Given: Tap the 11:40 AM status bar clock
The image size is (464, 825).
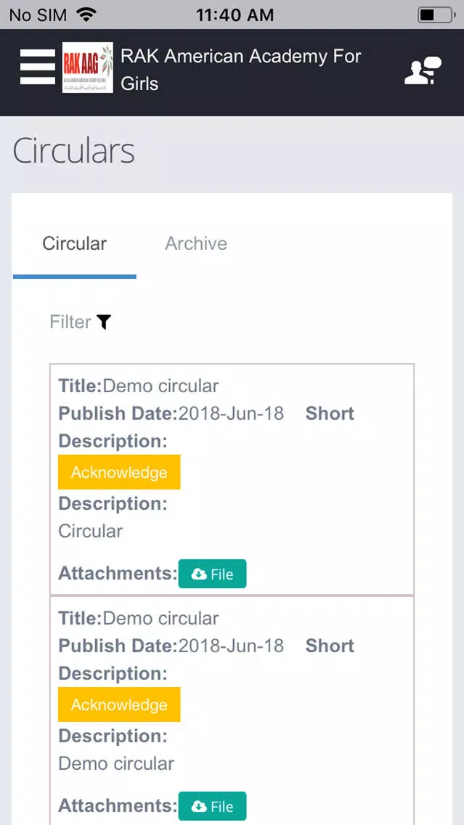Looking at the screenshot, I should click(235, 15).
